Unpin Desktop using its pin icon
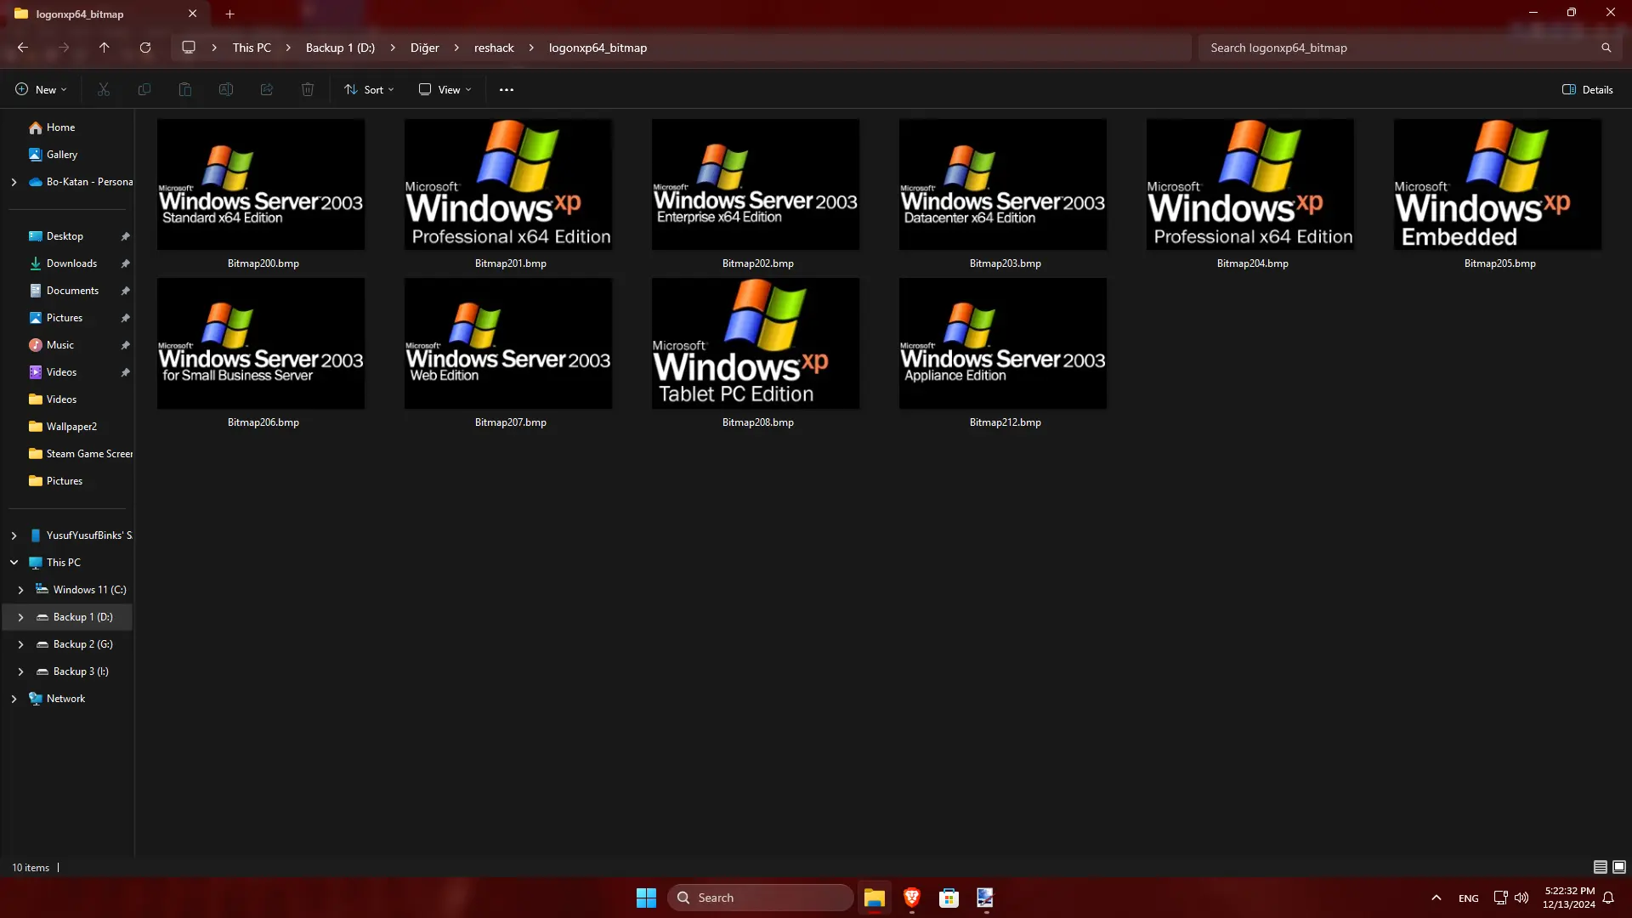This screenshot has width=1632, height=918. tap(125, 236)
